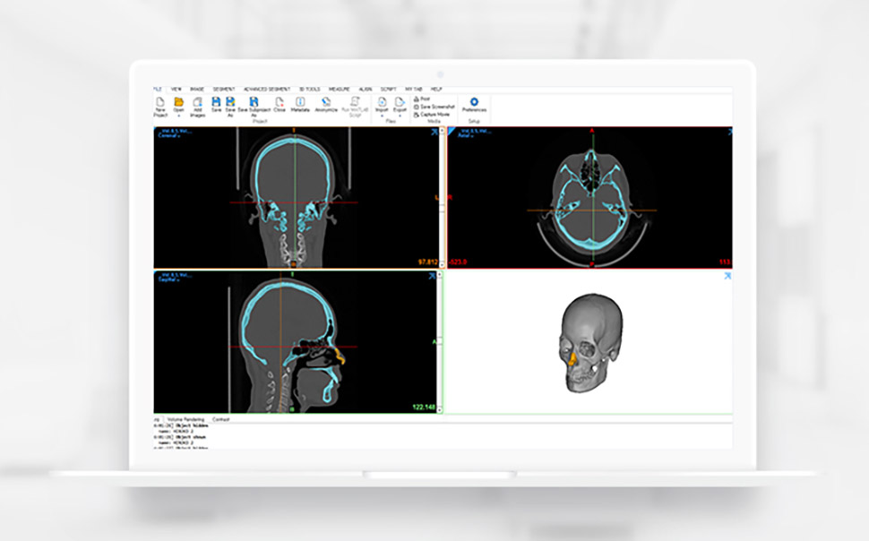
Task: Open Preferences in the Setup group
Action: [474, 104]
